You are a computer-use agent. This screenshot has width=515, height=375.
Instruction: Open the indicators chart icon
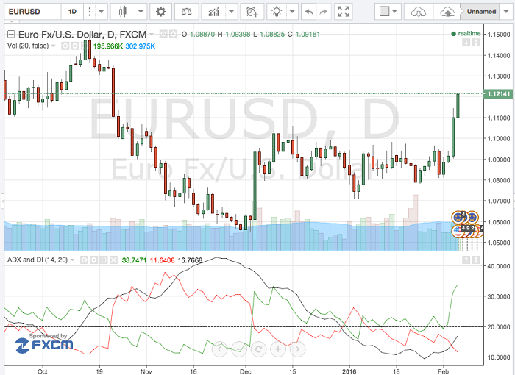(x=214, y=12)
